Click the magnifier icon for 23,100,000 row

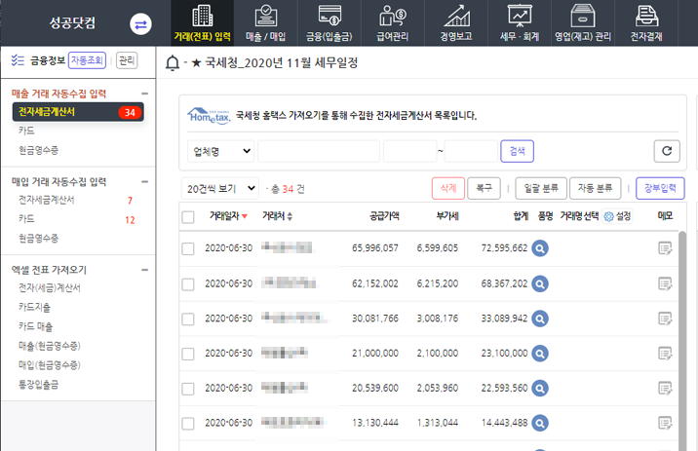[x=540, y=354]
